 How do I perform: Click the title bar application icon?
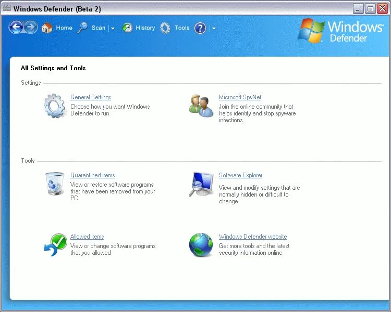pos(7,8)
